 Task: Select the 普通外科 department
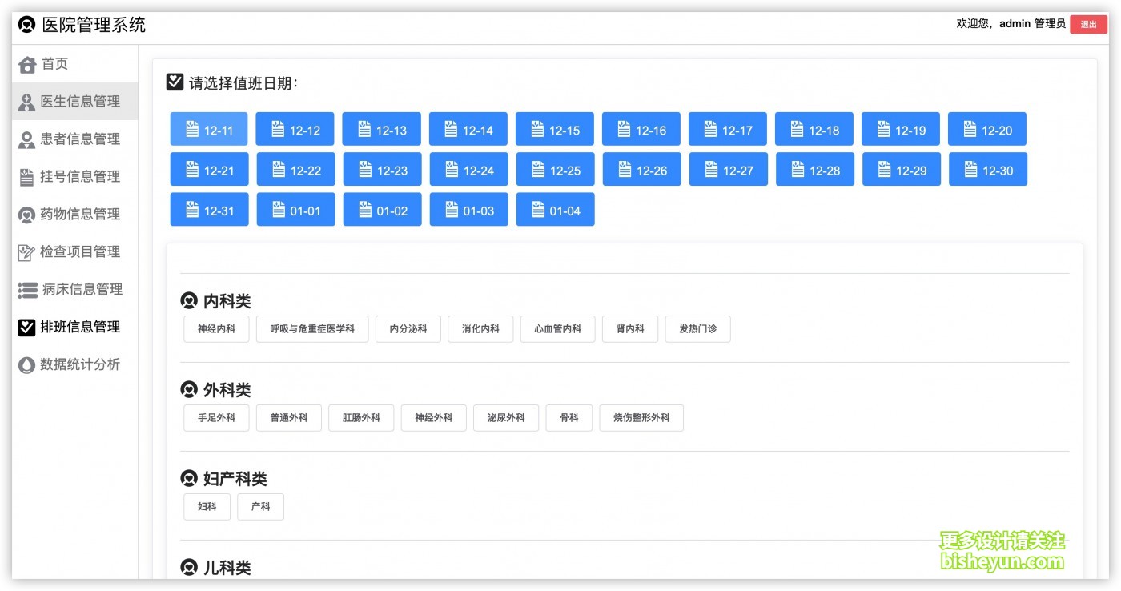click(x=289, y=418)
